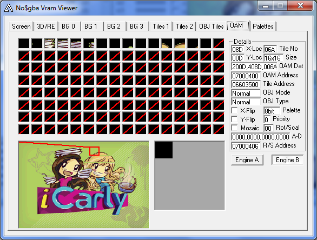The image size is (317, 240).
Task: Enable the Mosaic checkbox
Action: point(235,128)
